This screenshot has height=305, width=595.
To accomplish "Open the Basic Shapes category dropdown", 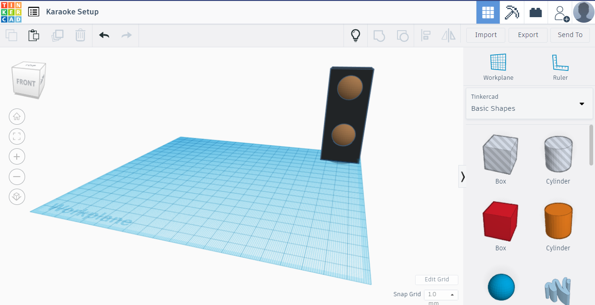I will pyautogui.click(x=529, y=103).
